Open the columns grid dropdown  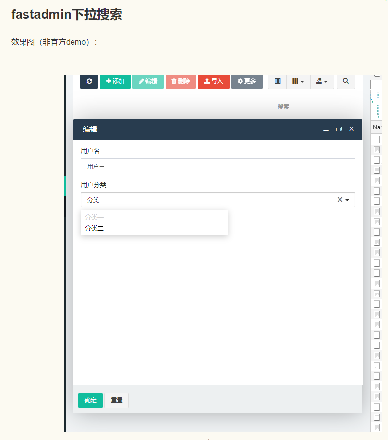298,82
